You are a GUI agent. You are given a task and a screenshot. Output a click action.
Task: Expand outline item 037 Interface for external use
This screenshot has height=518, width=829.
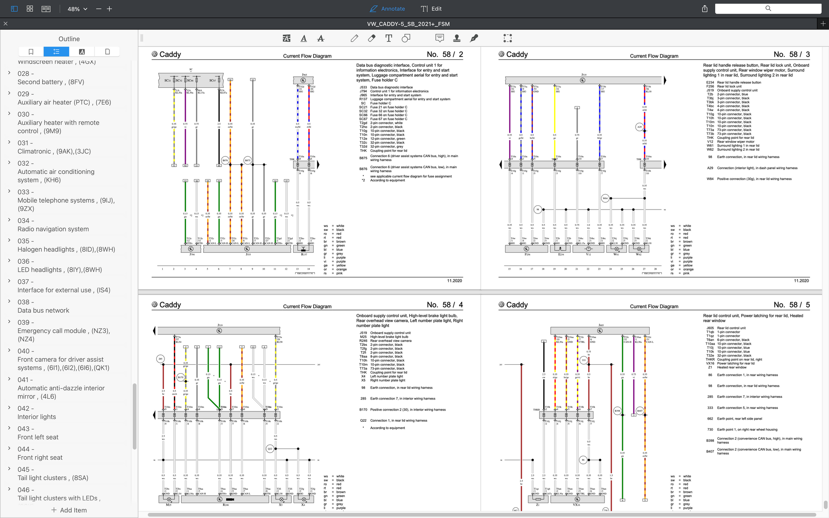click(x=9, y=281)
